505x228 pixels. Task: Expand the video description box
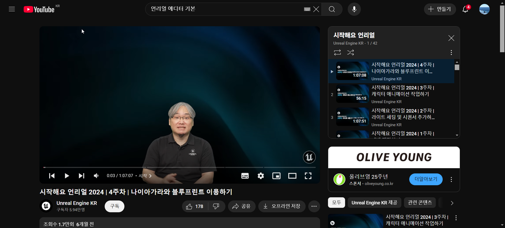tap(180, 223)
